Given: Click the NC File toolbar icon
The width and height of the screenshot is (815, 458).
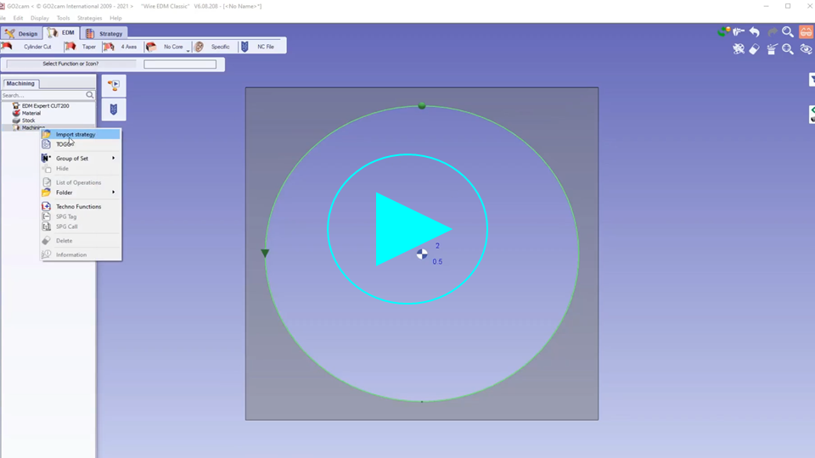Looking at the screenshot, I should tap(259, 47).
